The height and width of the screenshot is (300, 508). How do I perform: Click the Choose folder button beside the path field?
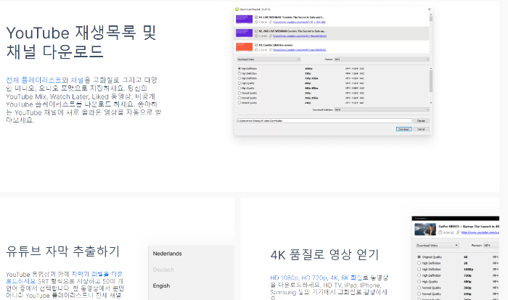[421, 121]
